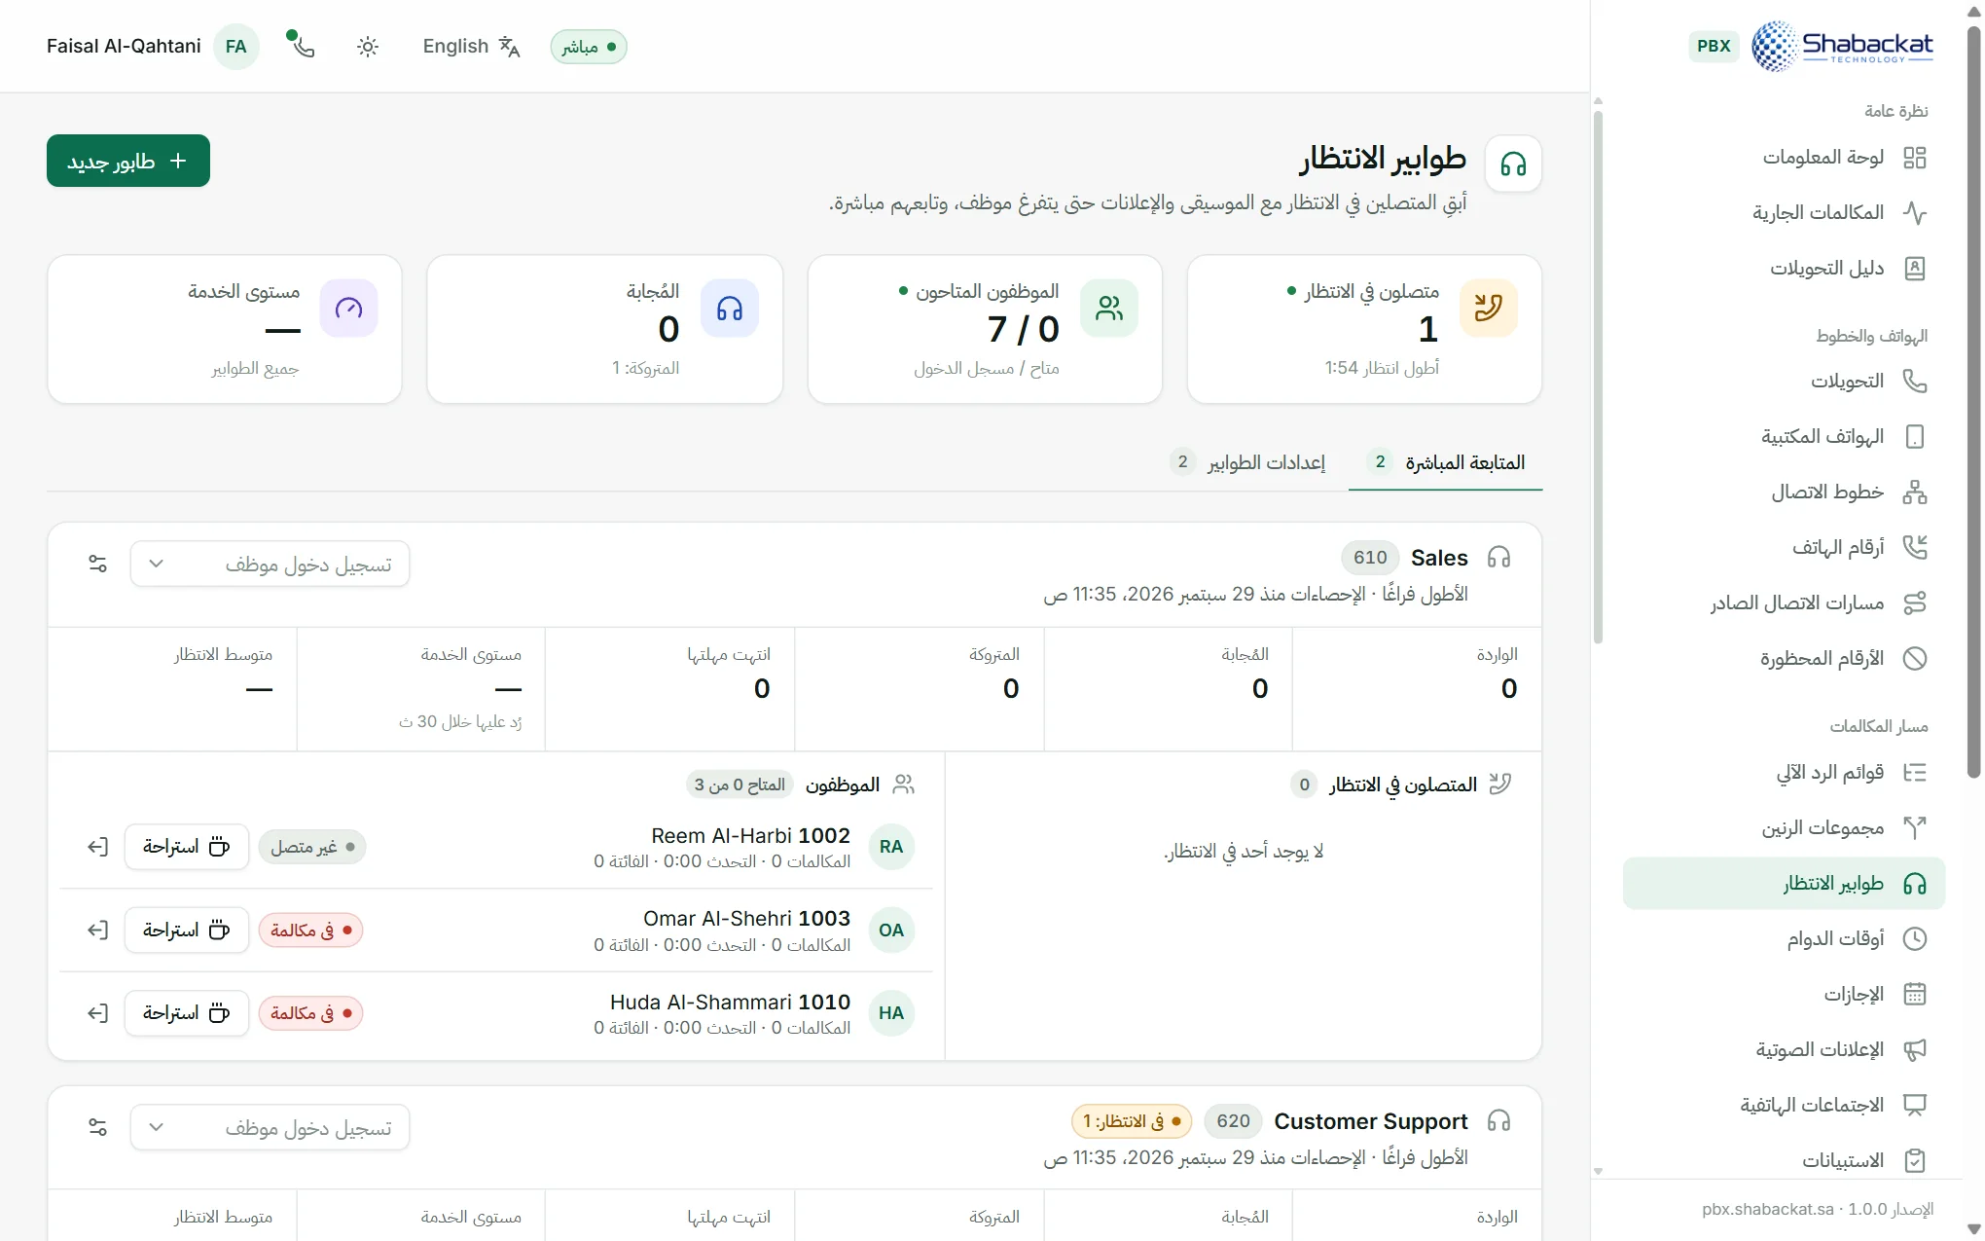Click Omar's في مكالمة status badge

click(310, 931)
